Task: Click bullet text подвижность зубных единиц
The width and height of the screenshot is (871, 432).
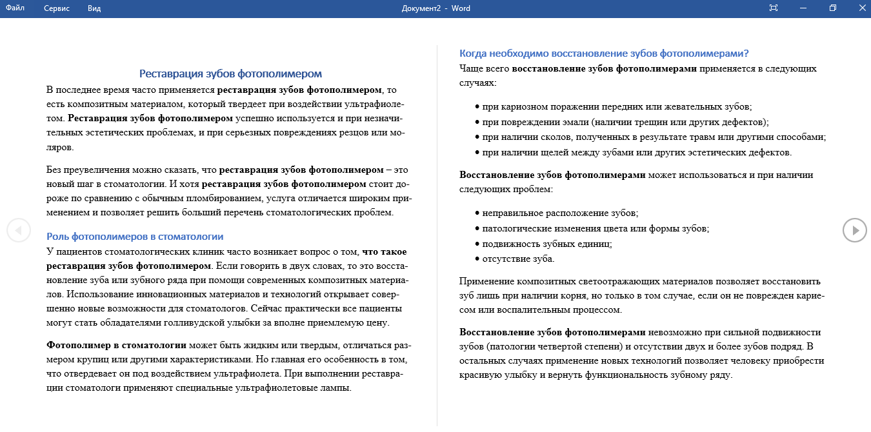Action: click(547, 244)
